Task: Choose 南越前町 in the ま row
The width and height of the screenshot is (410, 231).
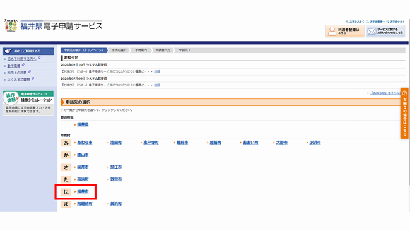Action: coord(85,203)
